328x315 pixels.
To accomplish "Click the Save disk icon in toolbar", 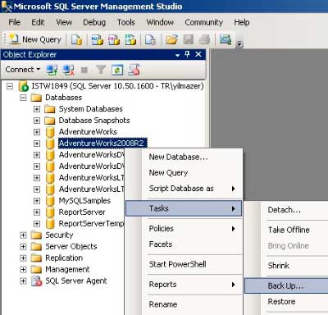I will [x=189, y=39].
